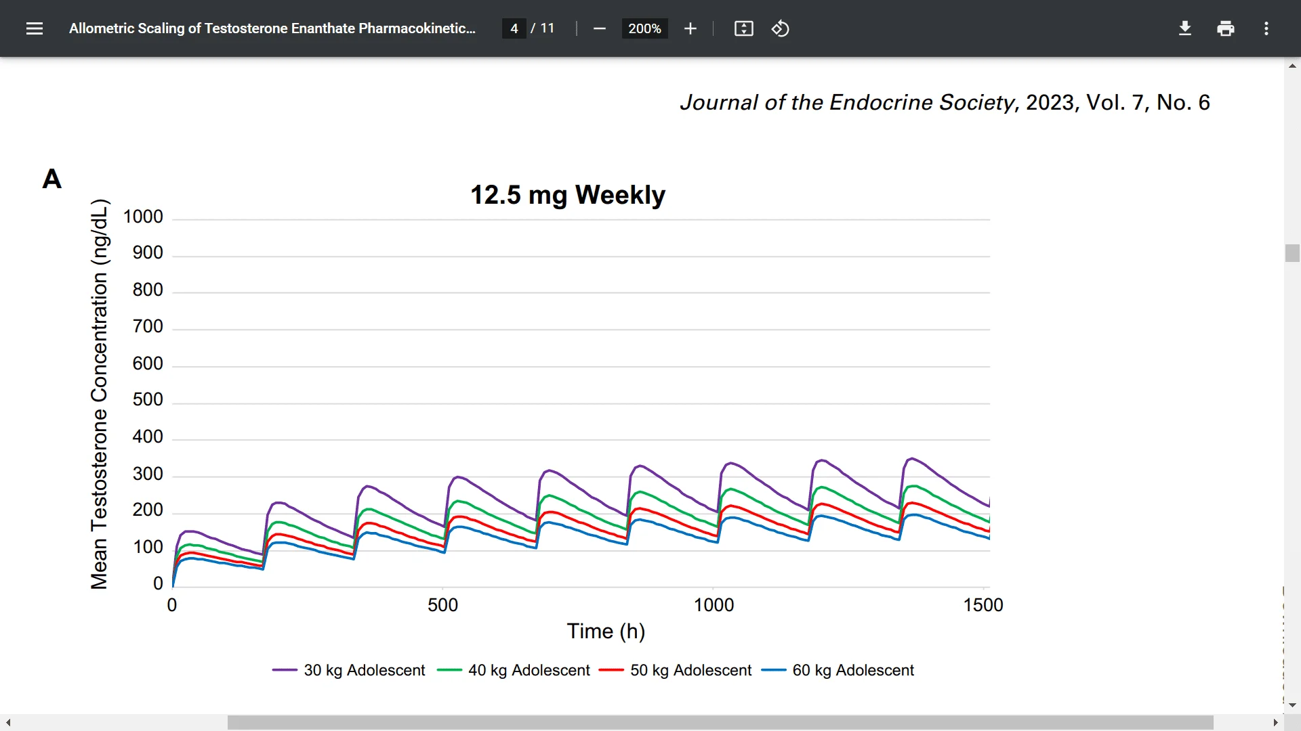Click the scroll down arrow
Image resolution: width=1301 pixels, height=731 pixels.
1292,705
